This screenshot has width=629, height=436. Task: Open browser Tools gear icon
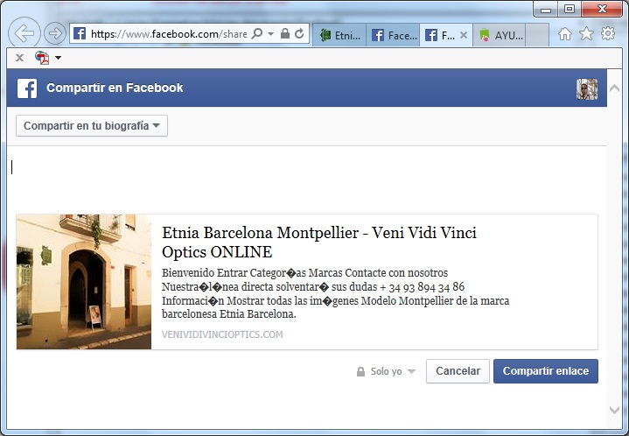608,34
